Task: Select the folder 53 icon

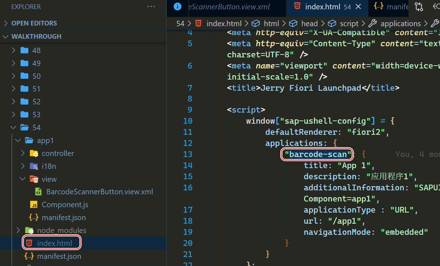Action: tap(24, 114)
